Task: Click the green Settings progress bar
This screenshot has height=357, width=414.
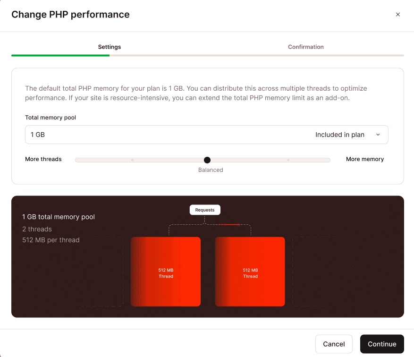Action: tap(60, 55)
